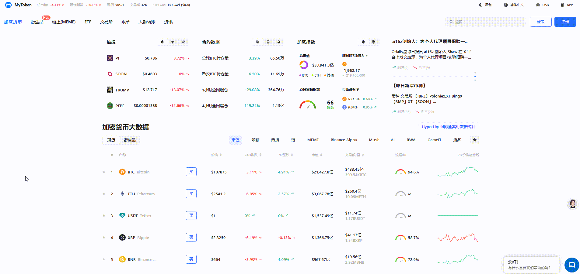Click the BTC circulation rate gauge

pyautogui.click(x=400, y=172)
